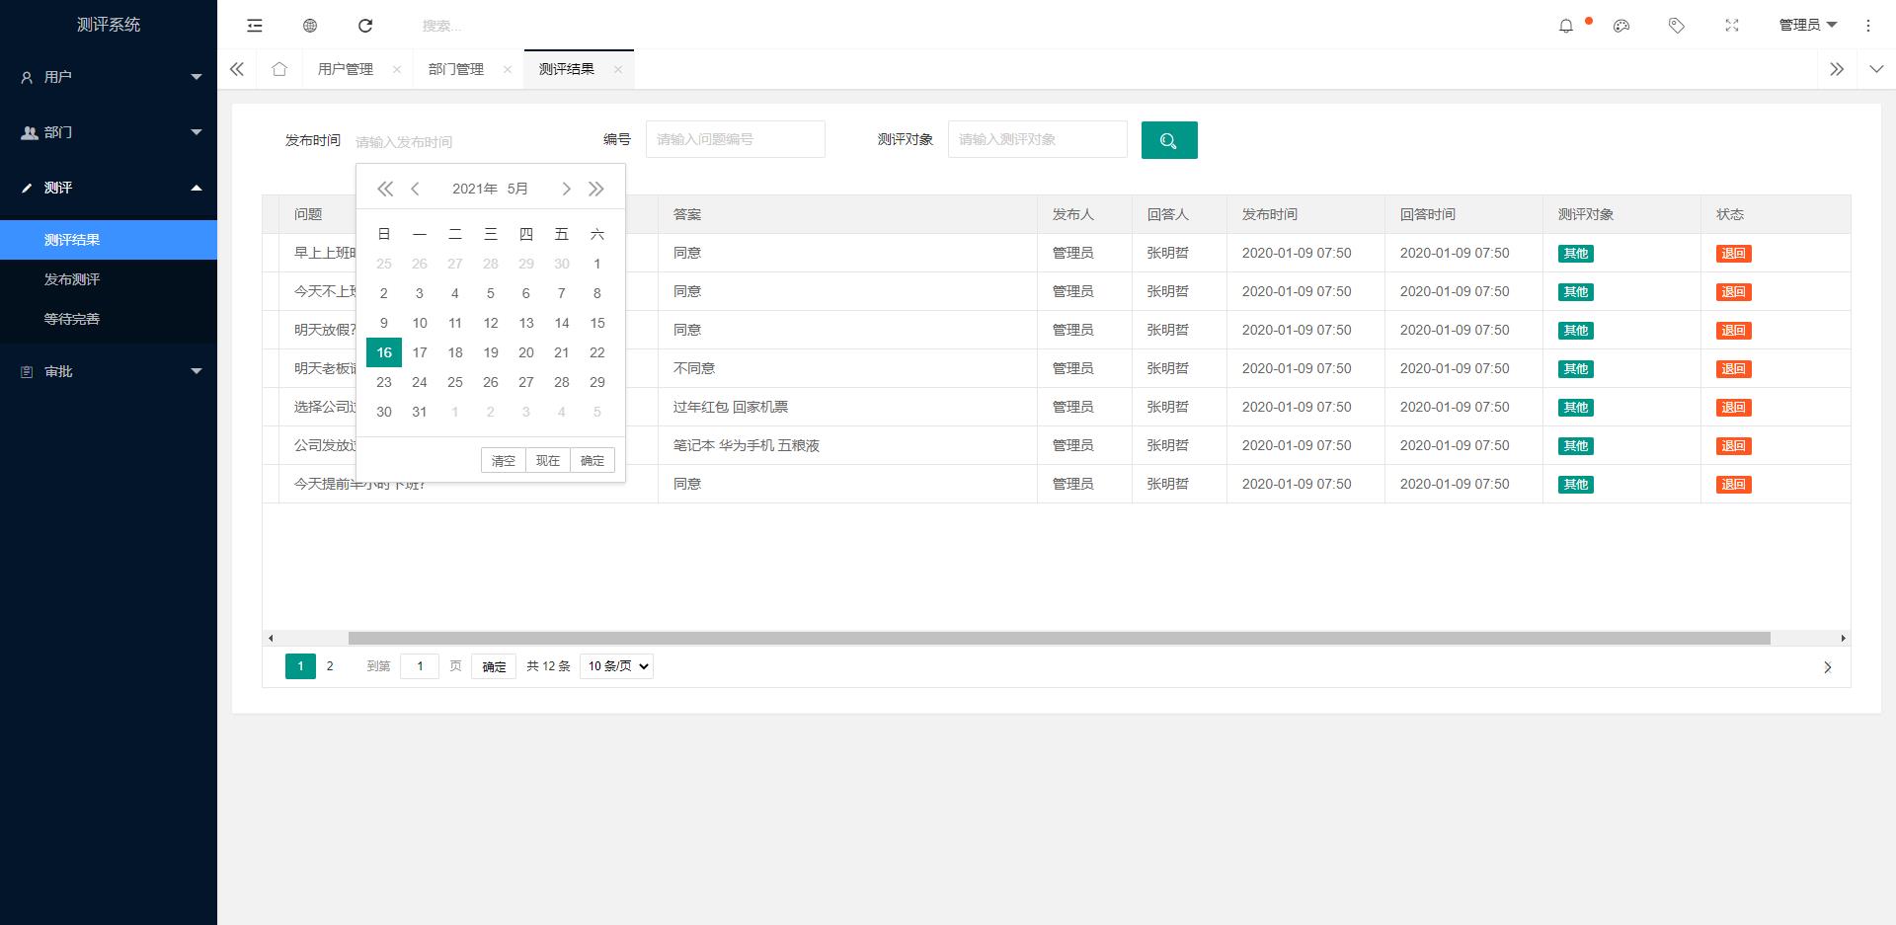Go to previous year in calendar
This screenshot has width=1896, height=925.
[385, 189]
